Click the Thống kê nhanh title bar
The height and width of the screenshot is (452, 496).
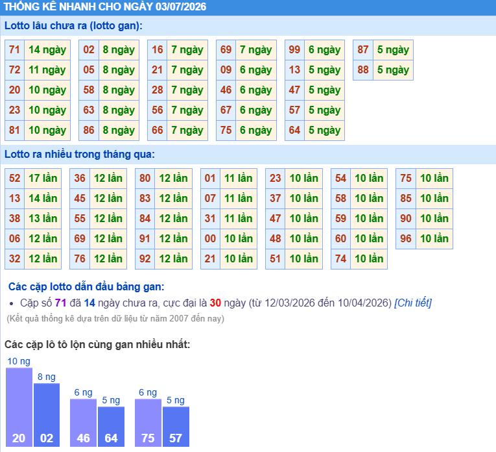[248, 7]
